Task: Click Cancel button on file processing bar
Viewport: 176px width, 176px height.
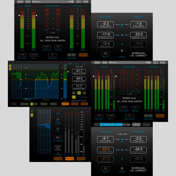Action: click(x=136, y=124)
